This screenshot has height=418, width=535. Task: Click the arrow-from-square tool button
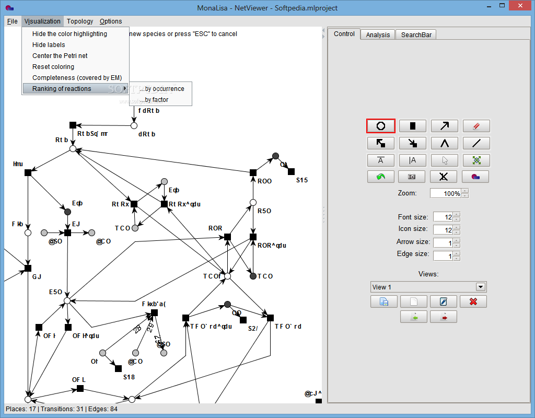click(x=381, y=143)
